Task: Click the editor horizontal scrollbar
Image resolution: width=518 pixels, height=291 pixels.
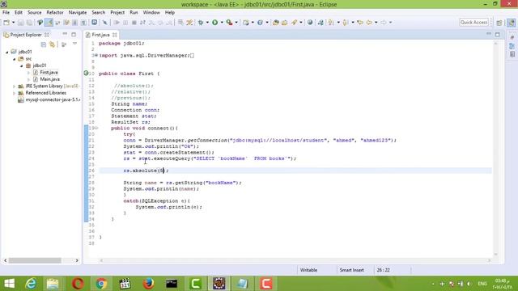Action: 295,260
